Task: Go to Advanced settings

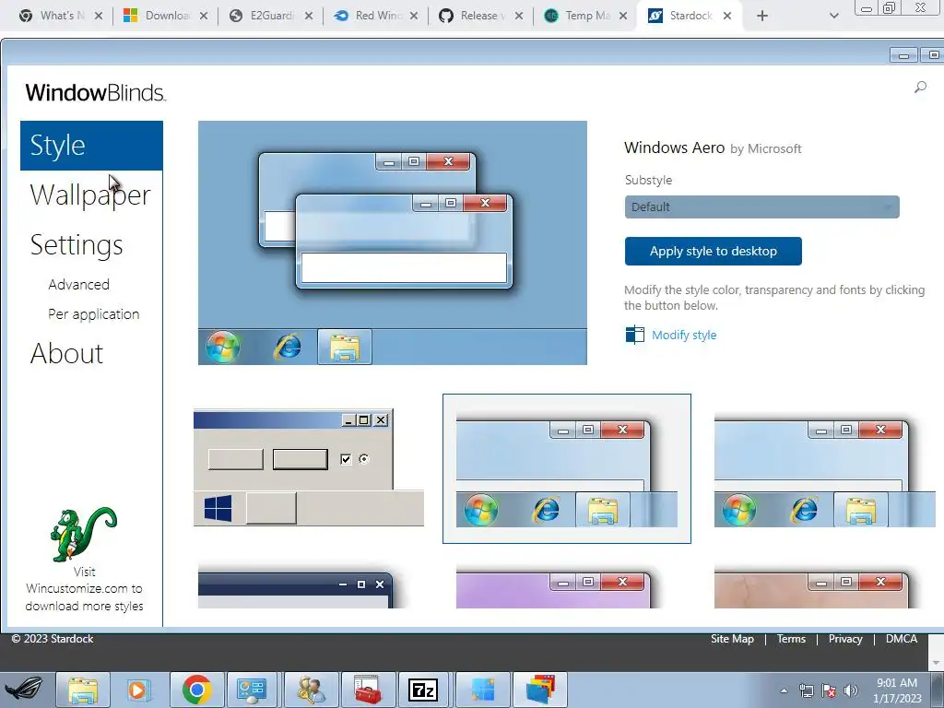Action: [x=79, y=284]
